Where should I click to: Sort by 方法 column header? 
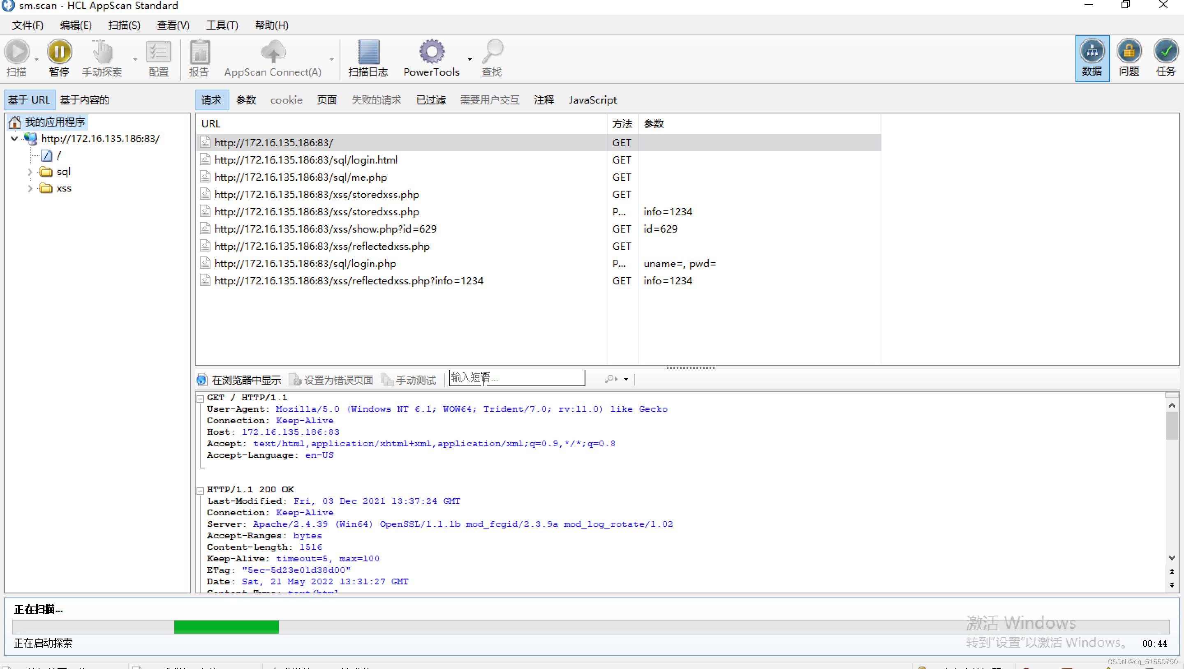point(622,124)
